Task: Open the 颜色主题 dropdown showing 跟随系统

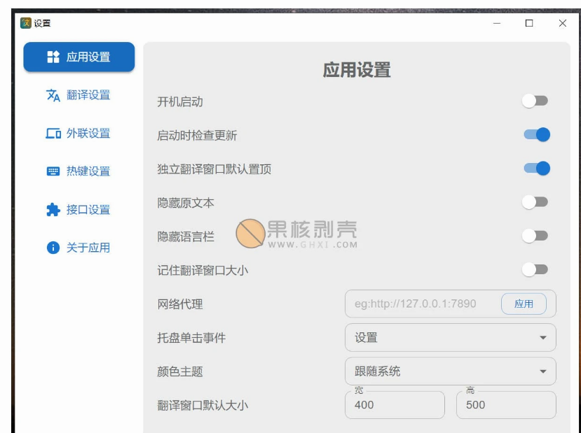Action: pos(450,371)
